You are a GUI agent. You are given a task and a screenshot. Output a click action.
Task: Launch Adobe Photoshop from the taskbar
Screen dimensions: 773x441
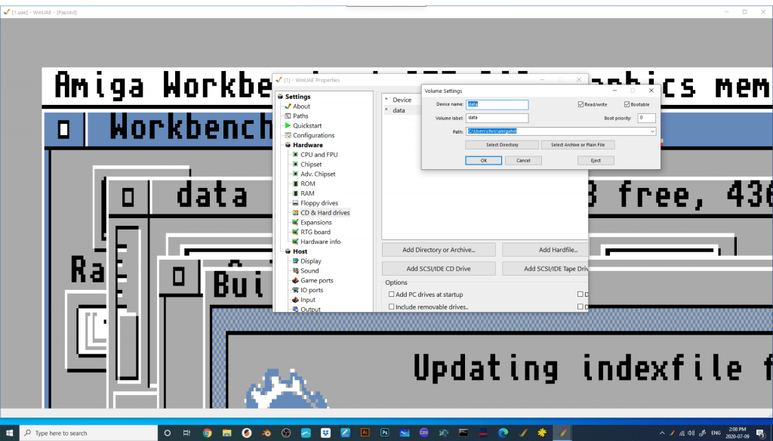[384, 433]
